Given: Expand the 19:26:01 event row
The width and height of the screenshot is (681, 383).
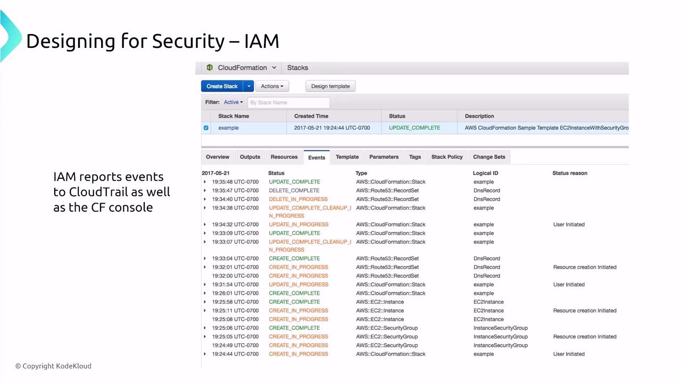Looking at the screenshot, I should (205, 293).
